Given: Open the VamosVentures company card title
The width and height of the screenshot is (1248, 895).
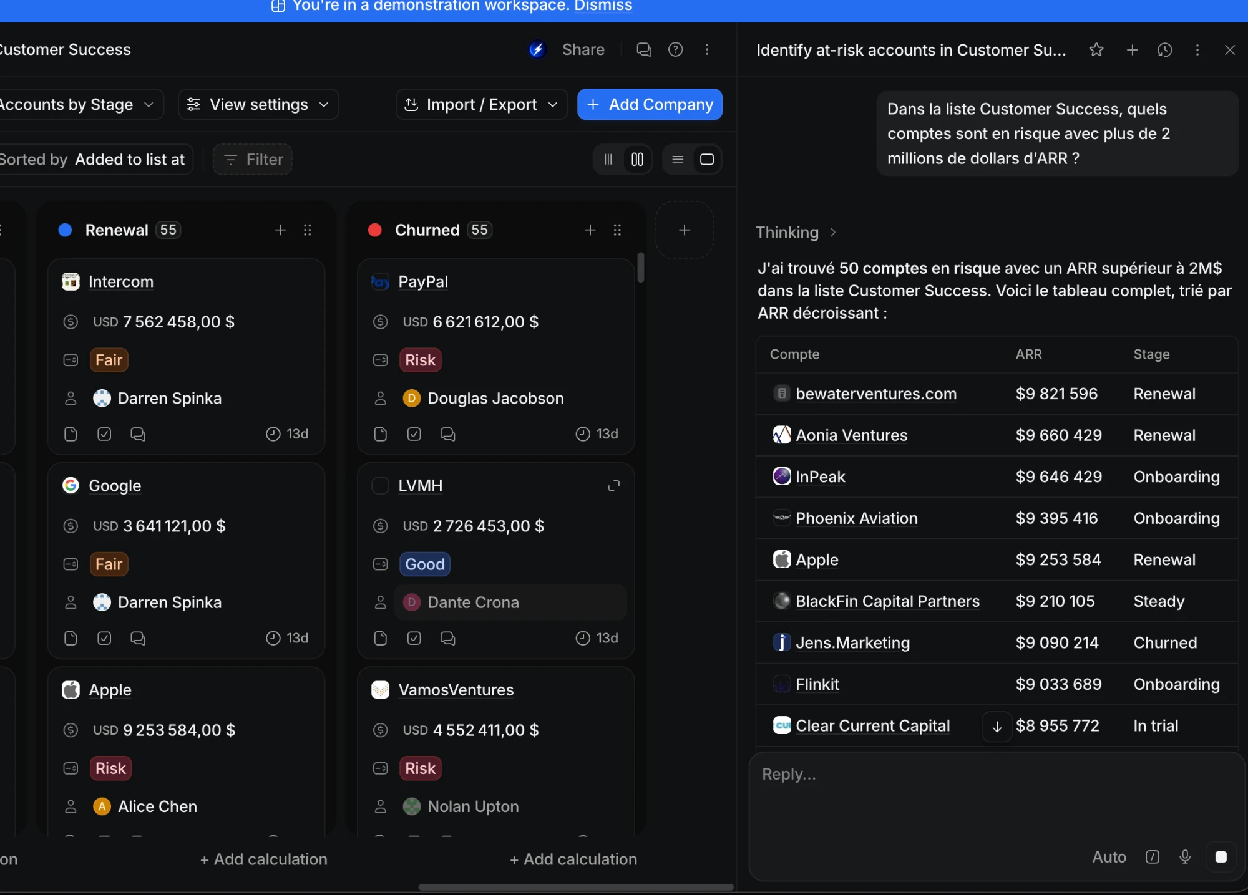Looking at the screenshot, I should point(456,690).
